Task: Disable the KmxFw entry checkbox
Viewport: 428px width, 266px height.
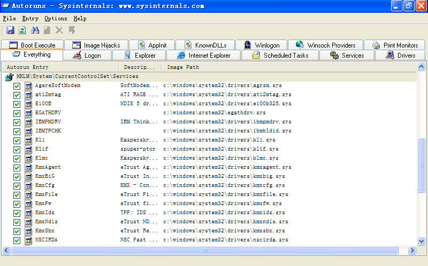Action: pos(17,204)
